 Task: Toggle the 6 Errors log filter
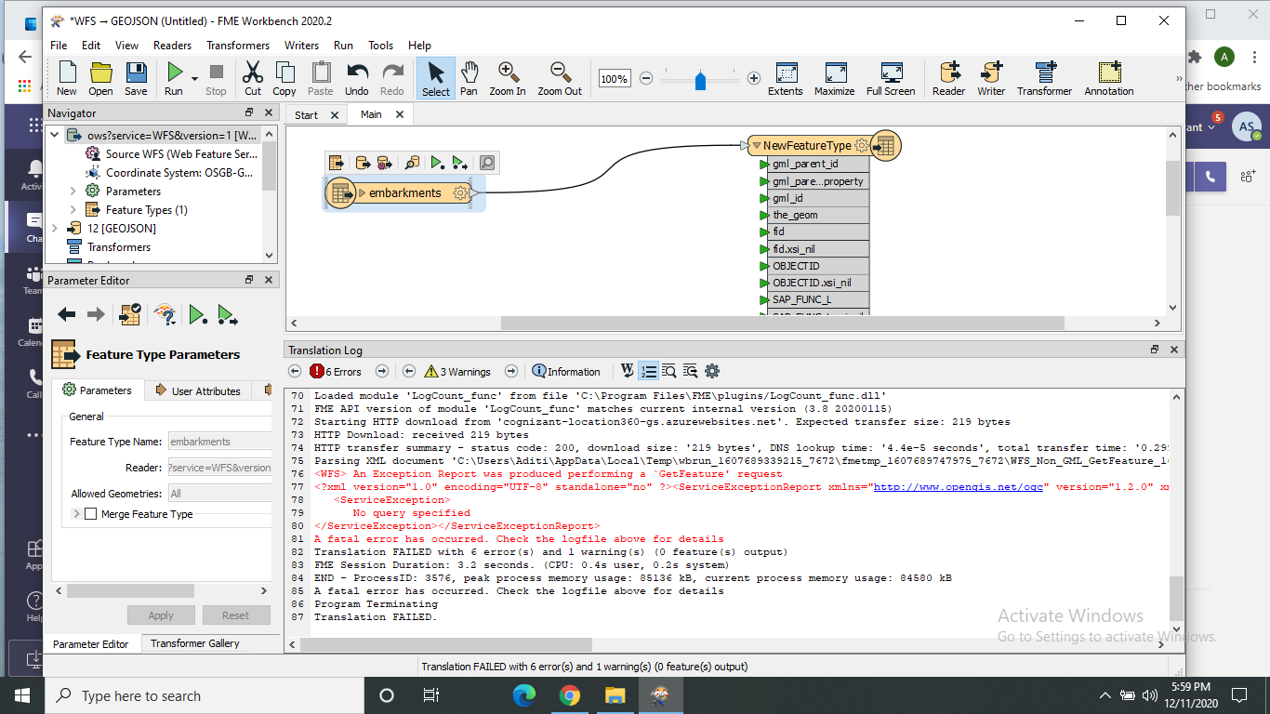336,371
